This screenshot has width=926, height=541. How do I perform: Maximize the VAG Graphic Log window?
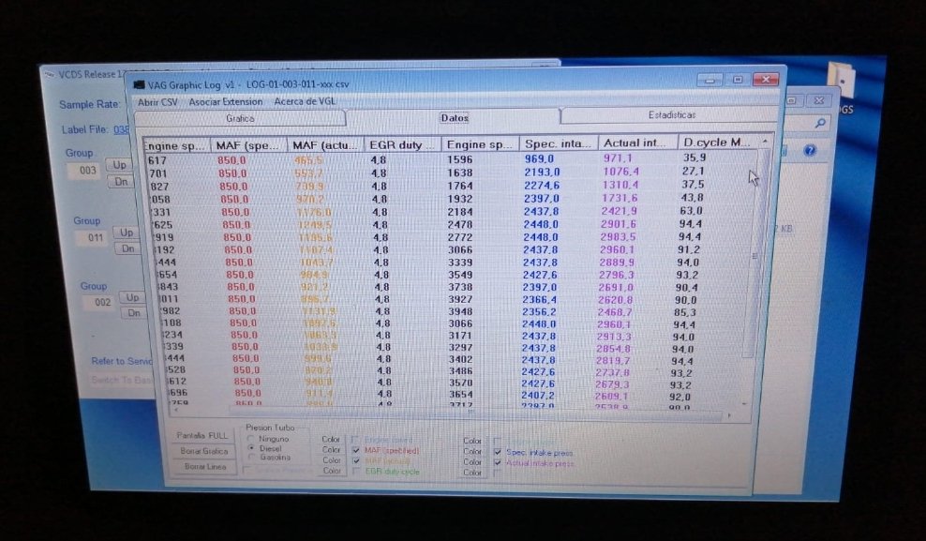pos(738,80)
